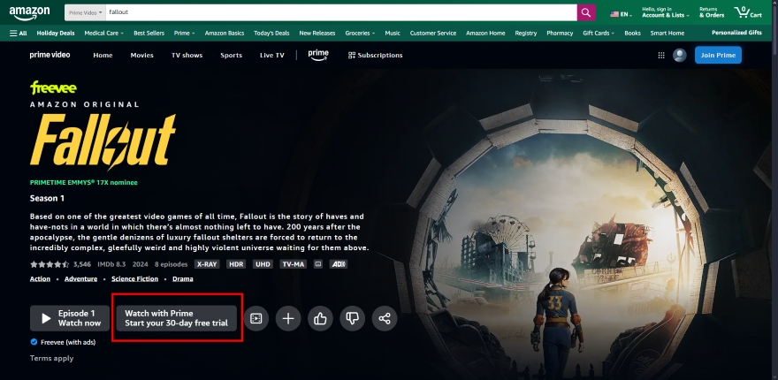This screenshot has height=380, width=778.
Task: Add Fallout to watchlist plus icon
Action: pos(288,318)
